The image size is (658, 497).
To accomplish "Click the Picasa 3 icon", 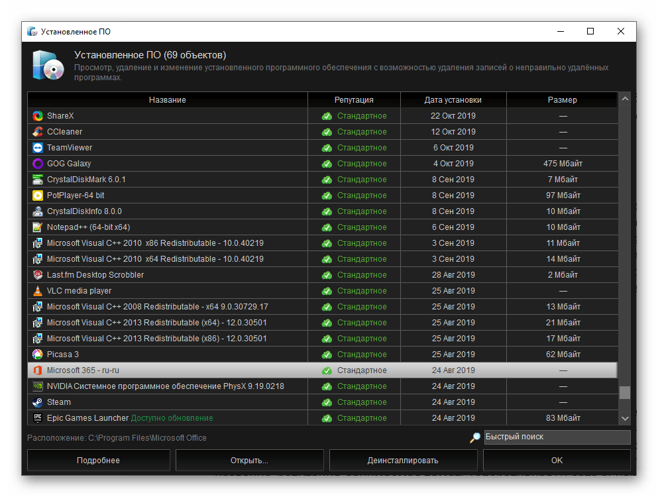I will tap(38, 355).
